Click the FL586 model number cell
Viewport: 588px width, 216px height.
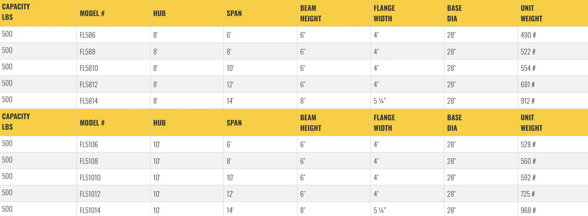88,35
